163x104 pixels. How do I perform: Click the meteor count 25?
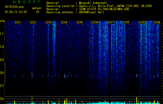tap(38, 12)
